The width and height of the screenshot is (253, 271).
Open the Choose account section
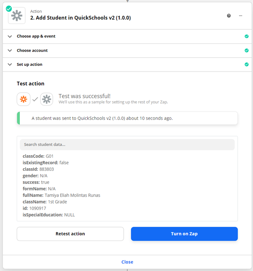[32, 50]
